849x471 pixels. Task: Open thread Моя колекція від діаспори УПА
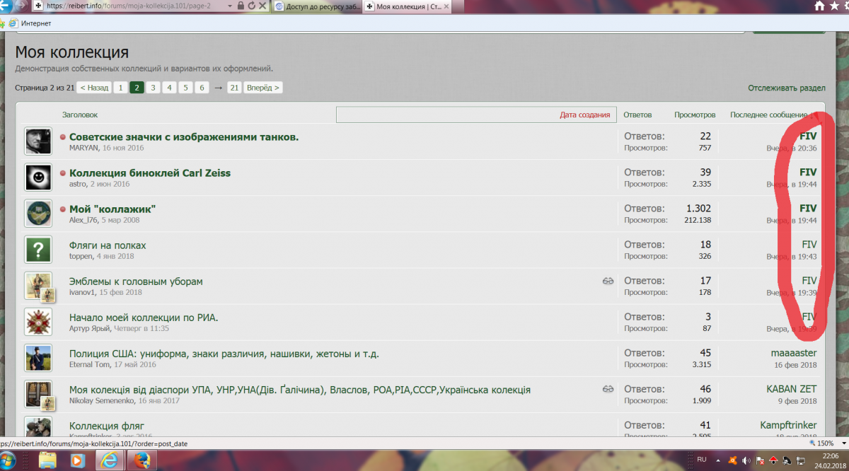[x=300, y=390]
